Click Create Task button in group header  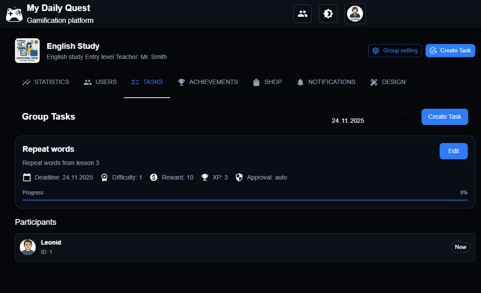point(450,51)
